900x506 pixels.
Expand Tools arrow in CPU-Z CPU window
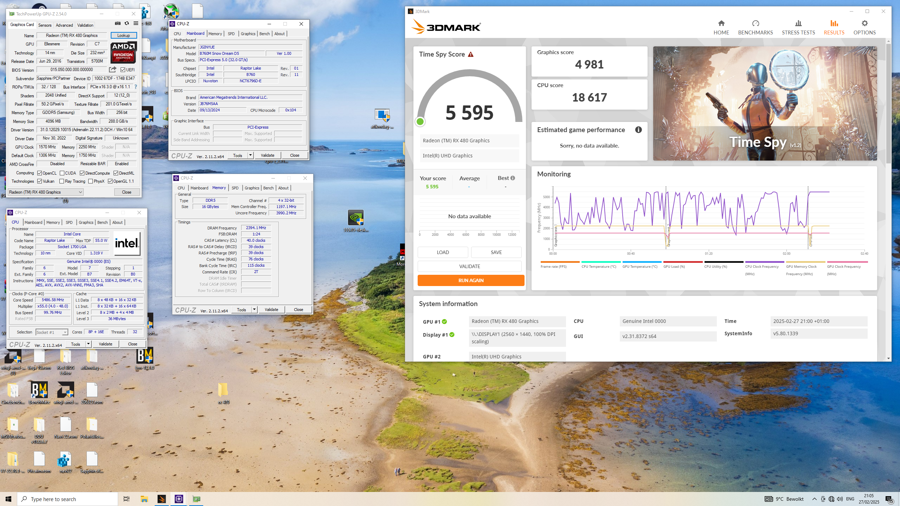pos(88,344)
